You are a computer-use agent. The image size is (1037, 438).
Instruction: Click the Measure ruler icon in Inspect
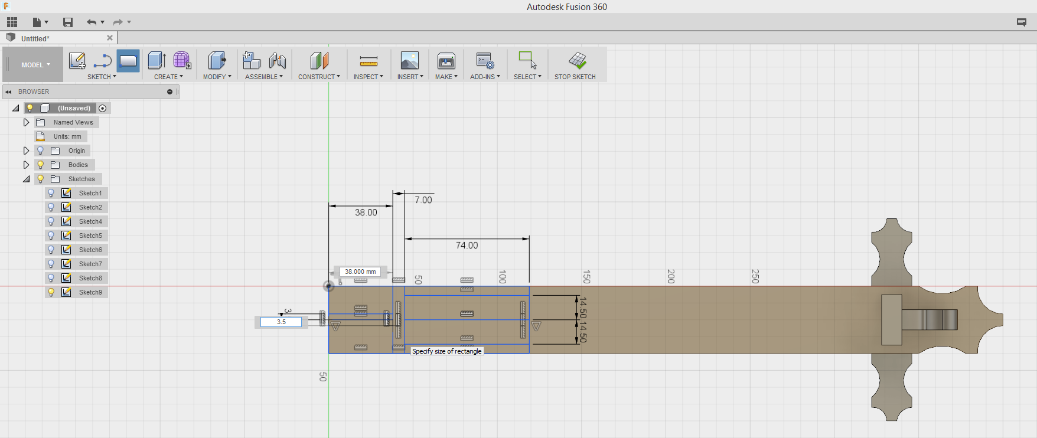coord(369,61)
